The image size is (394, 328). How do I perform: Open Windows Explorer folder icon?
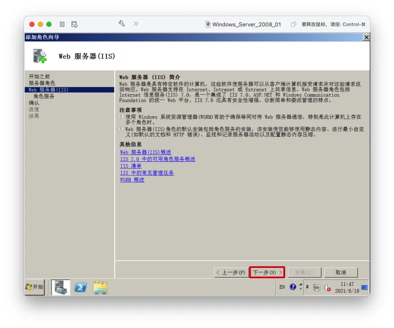pos(100,288)
